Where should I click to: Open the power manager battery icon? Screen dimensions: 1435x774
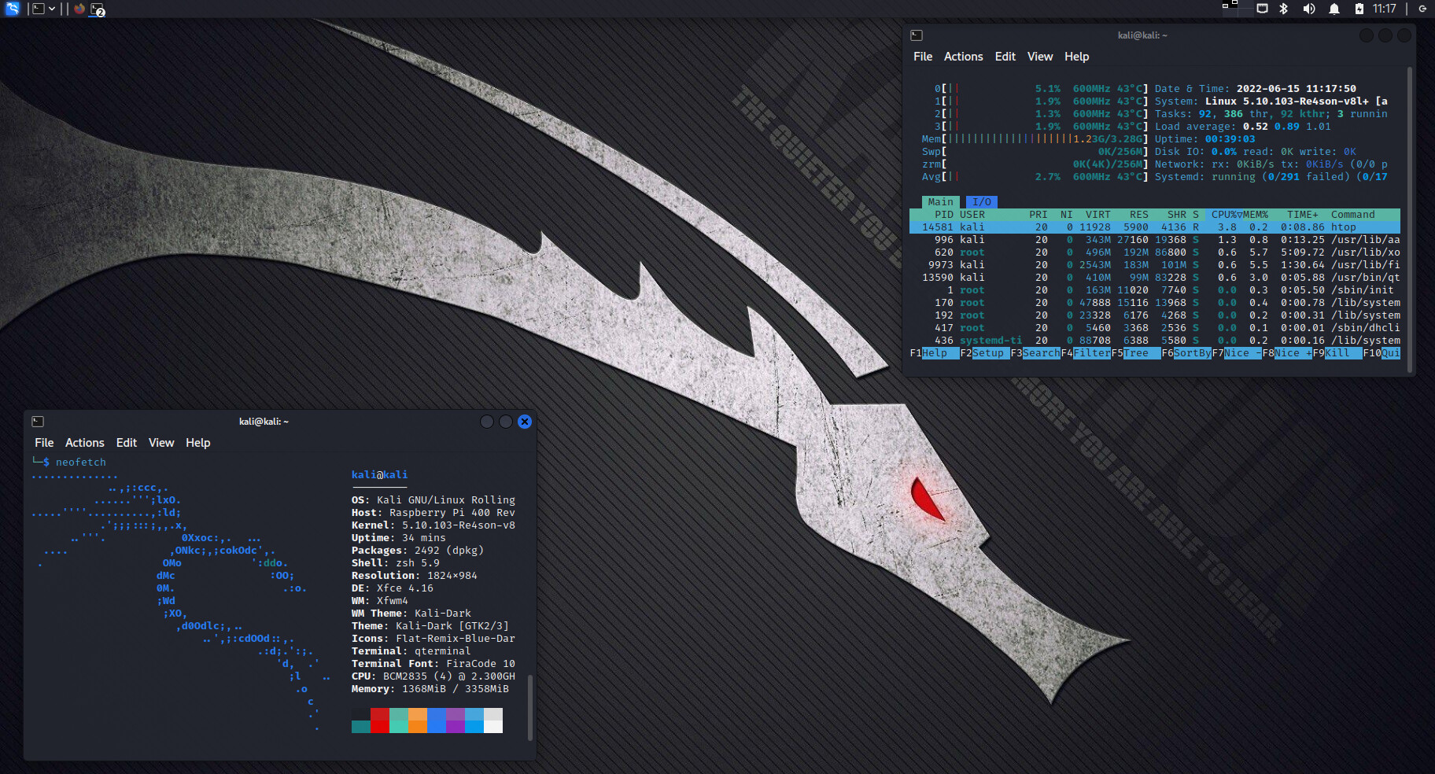pyautogui.click(x=1359, y=9)
